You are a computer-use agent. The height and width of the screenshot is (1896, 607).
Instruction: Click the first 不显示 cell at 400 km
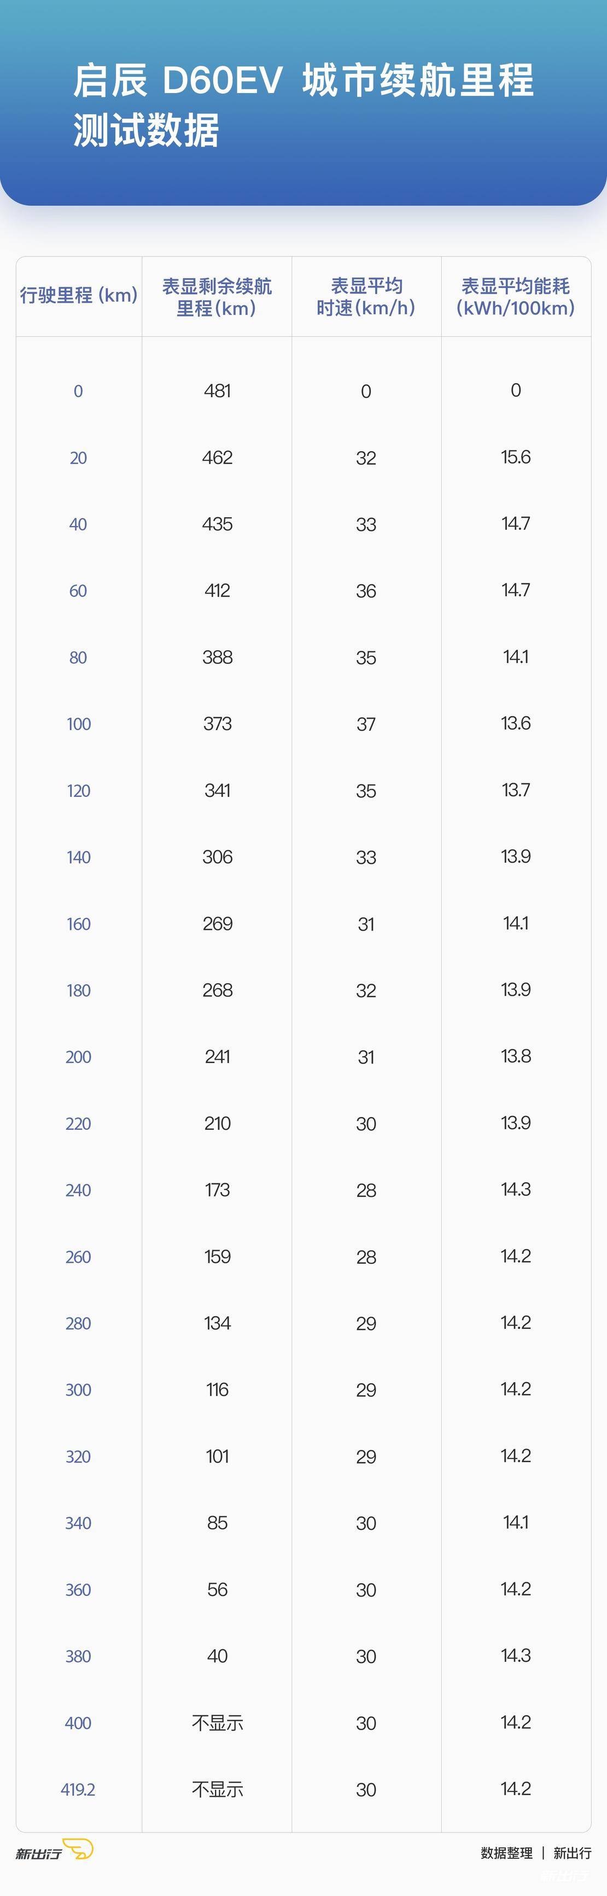click(x=217, y=1723)
